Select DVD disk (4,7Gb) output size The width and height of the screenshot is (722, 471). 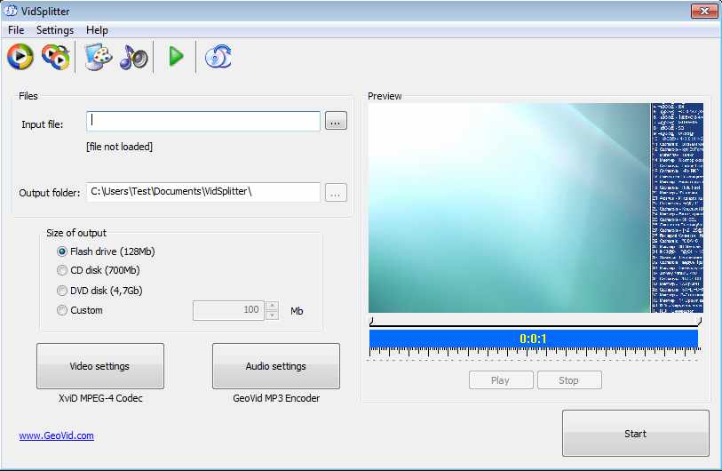[62, 291]
